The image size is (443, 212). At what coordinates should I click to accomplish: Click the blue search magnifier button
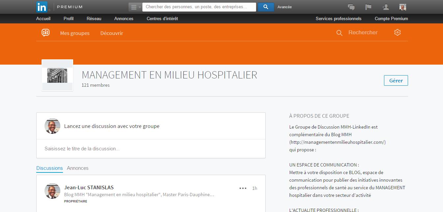pos(266,7)
